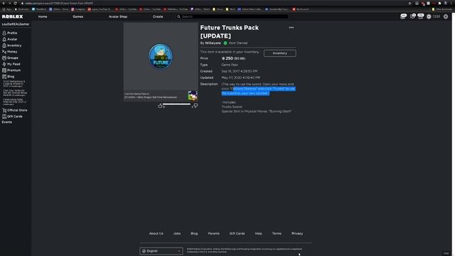Click the thumbs-down dislike icon
Screen dimensions: 455x256
coord(196,106)
